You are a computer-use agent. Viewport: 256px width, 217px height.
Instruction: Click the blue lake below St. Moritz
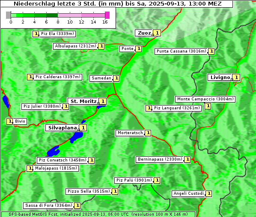[101, 107]
